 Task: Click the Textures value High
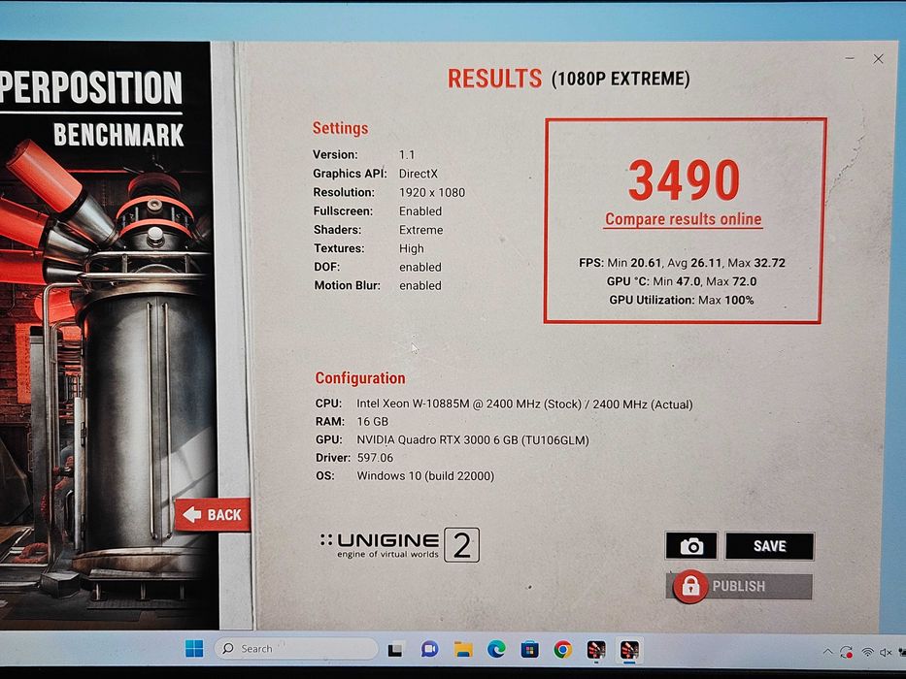pos(412,249)
